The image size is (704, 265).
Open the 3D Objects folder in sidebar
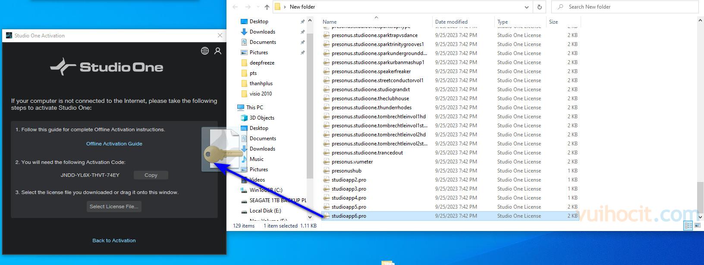[261, 118]
